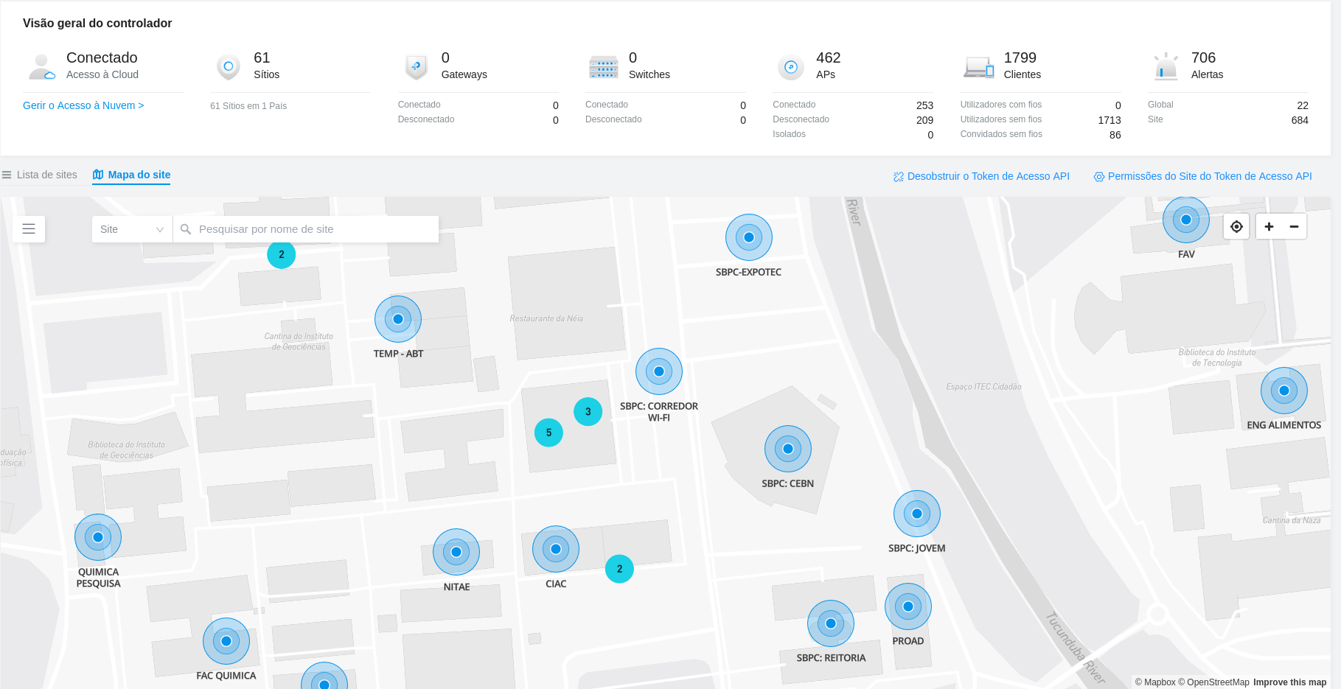Zoom in on the map
The width and height of the screenshot is (1341, 689).
(x=1269, y=227)
